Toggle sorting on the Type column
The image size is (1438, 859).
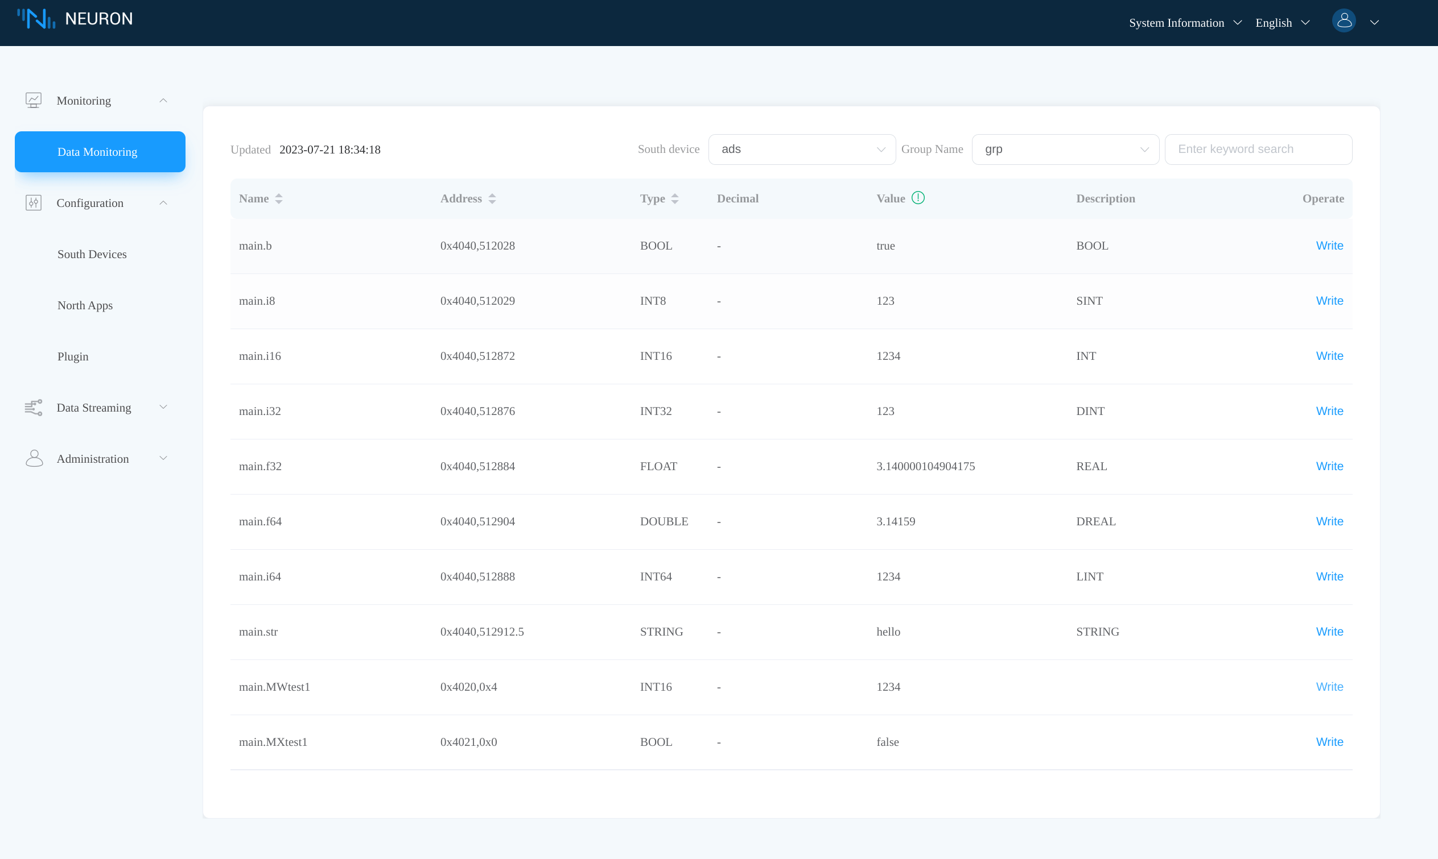point(675,198)
